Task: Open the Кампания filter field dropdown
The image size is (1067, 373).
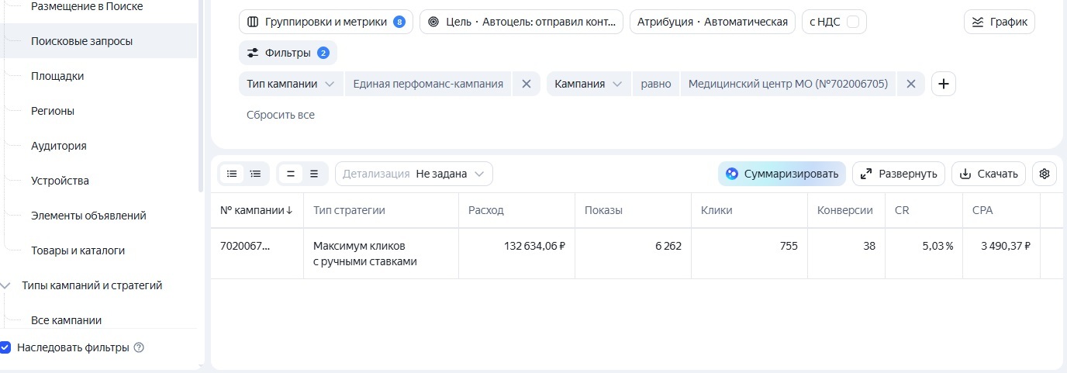Action: click(589, 84)
